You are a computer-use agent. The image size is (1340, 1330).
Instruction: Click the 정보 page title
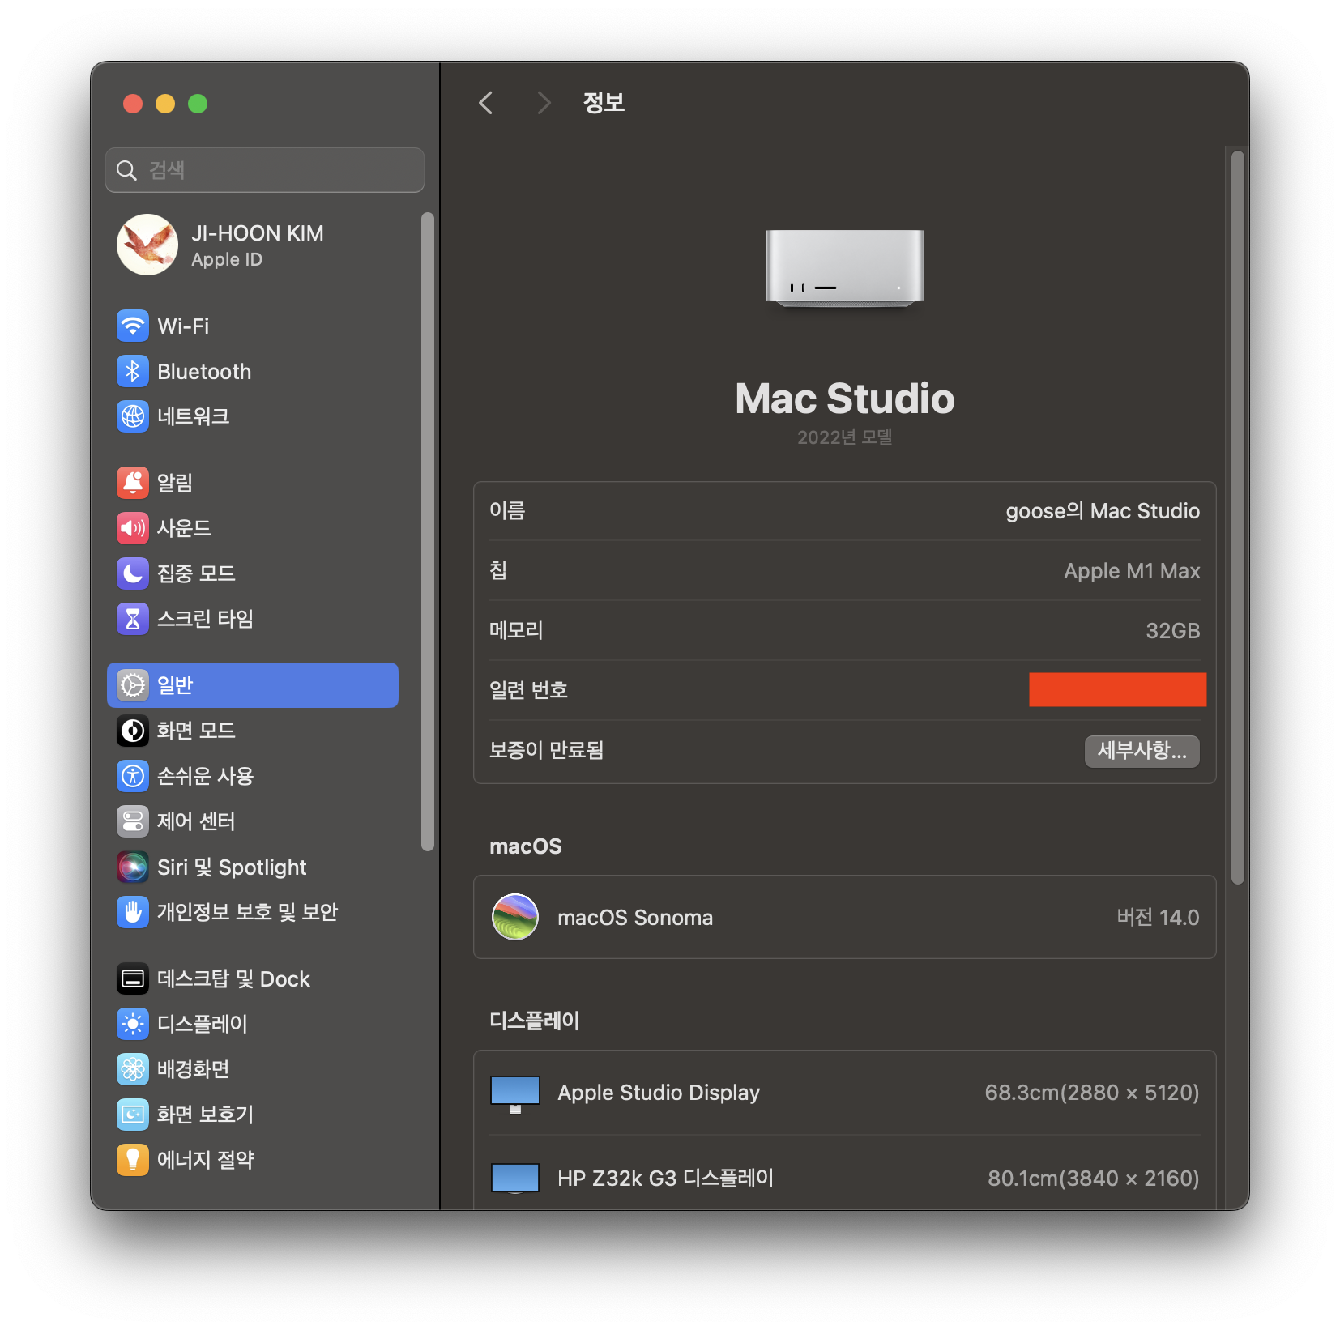[604, 103]
